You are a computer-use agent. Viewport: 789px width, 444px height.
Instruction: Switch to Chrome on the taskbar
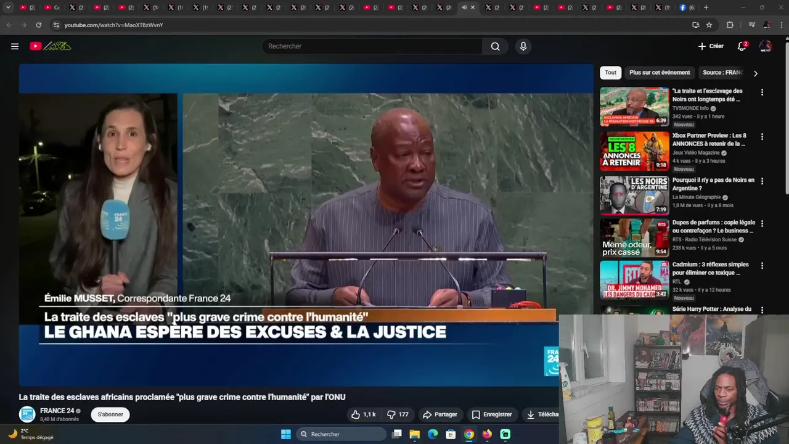[469, 434]
